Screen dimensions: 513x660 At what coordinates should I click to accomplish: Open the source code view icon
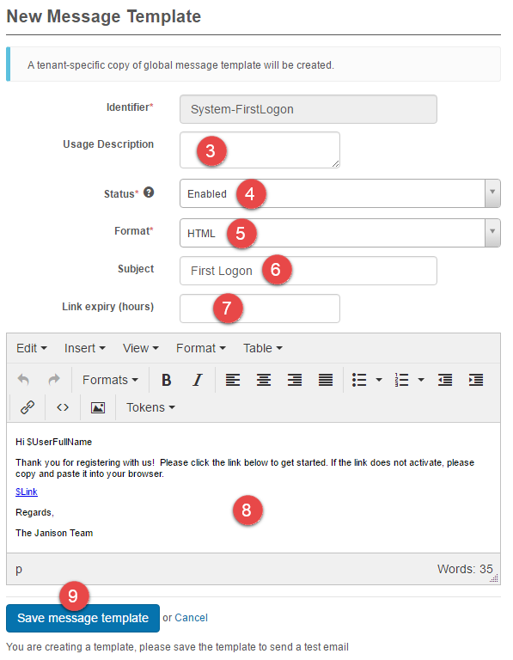tap(63, 407)
